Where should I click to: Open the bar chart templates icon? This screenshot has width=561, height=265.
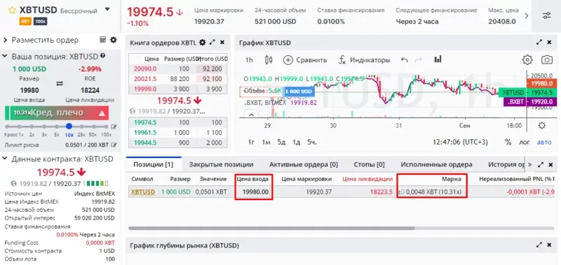tap(438, 59)
